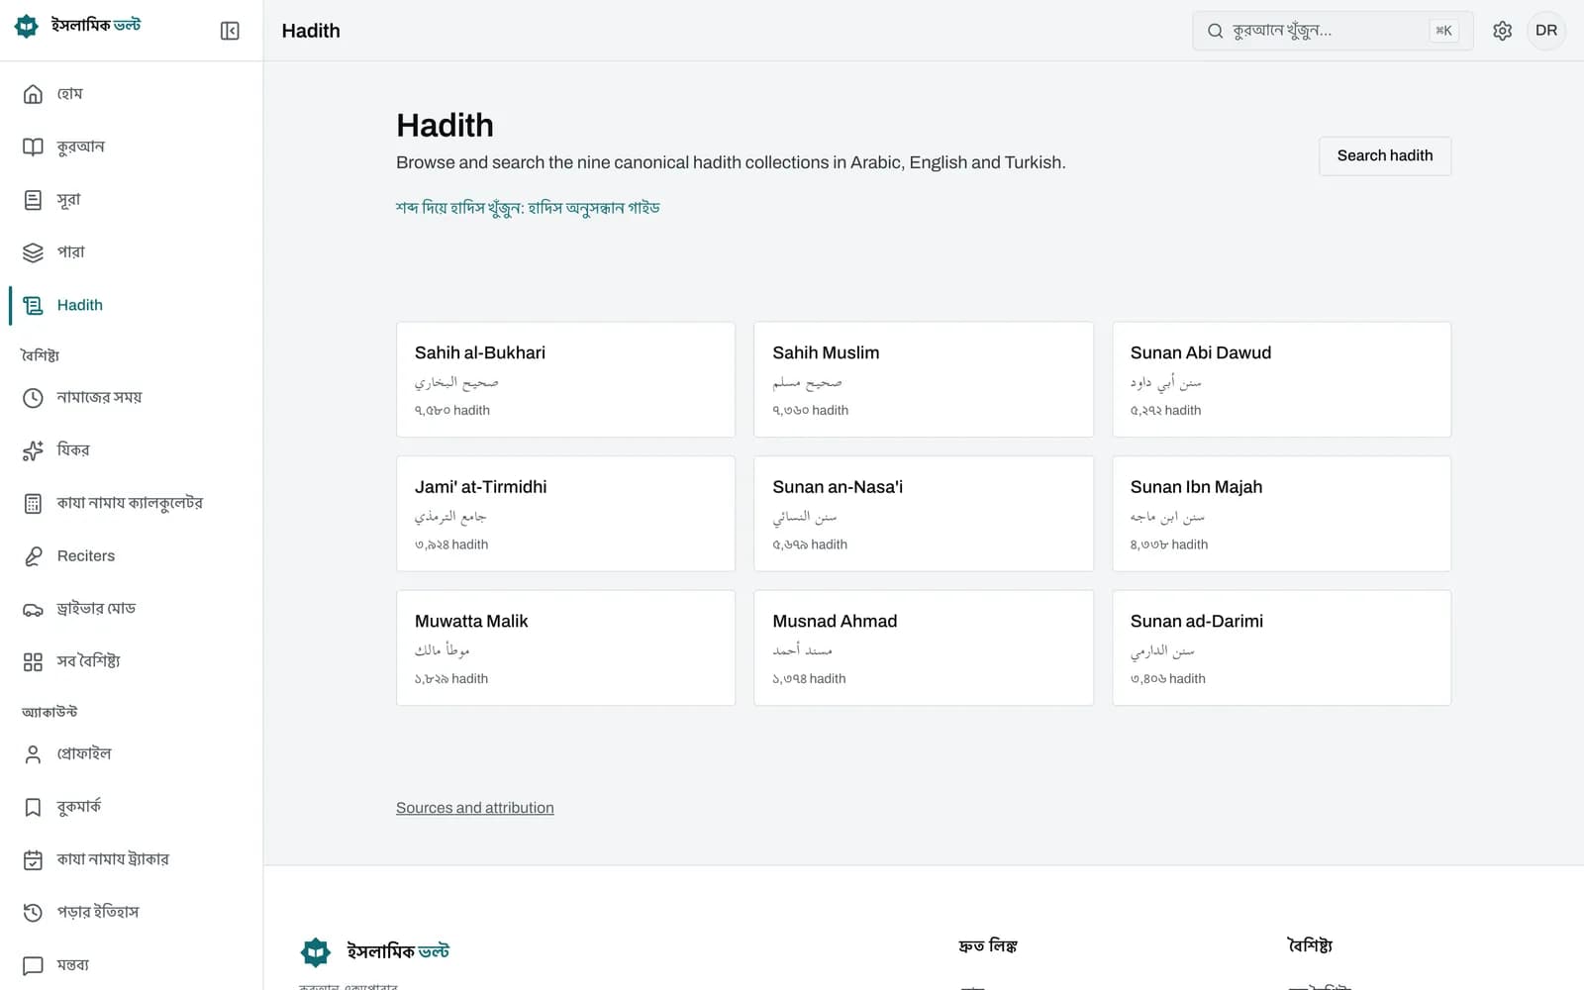Image resolution: width=1584 pixels, height=990 pixels.
Task: Click the comments chat bubble icon
Action: pos(33,965)
